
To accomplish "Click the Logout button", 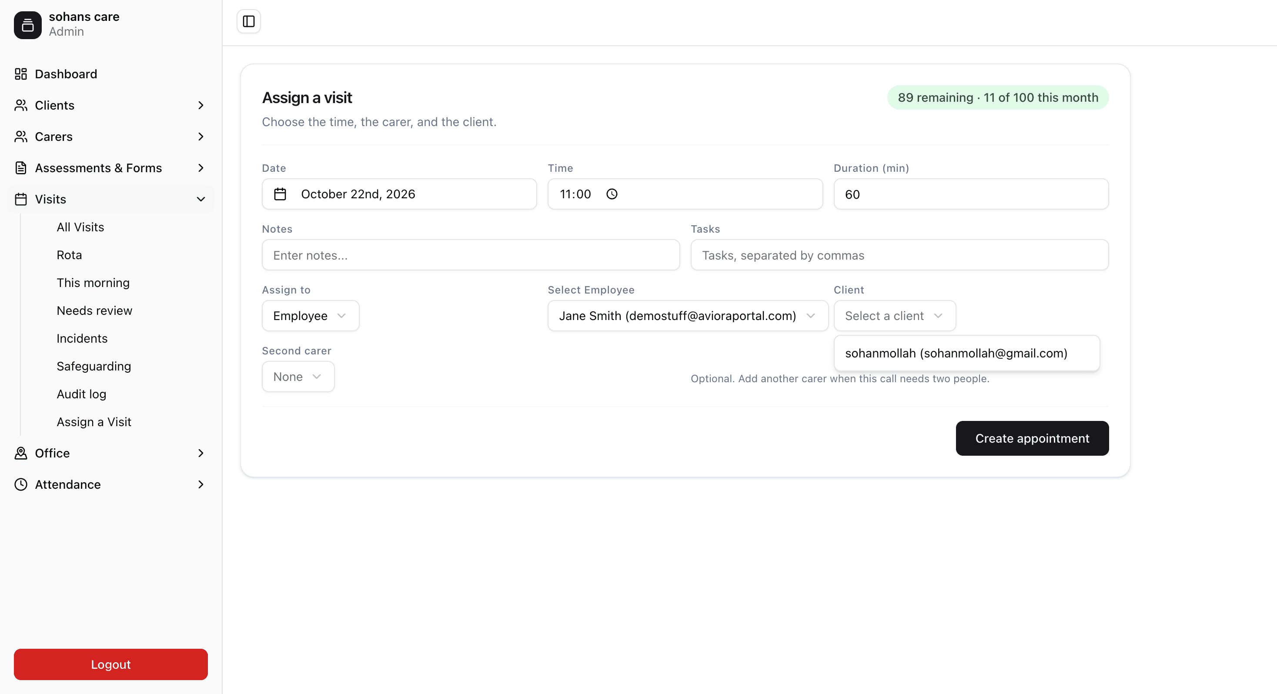I will 110,664.
